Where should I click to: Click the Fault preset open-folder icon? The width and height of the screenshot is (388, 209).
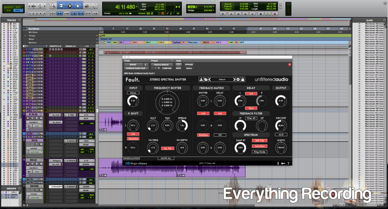pyautogui.click(x=206, y=79)
